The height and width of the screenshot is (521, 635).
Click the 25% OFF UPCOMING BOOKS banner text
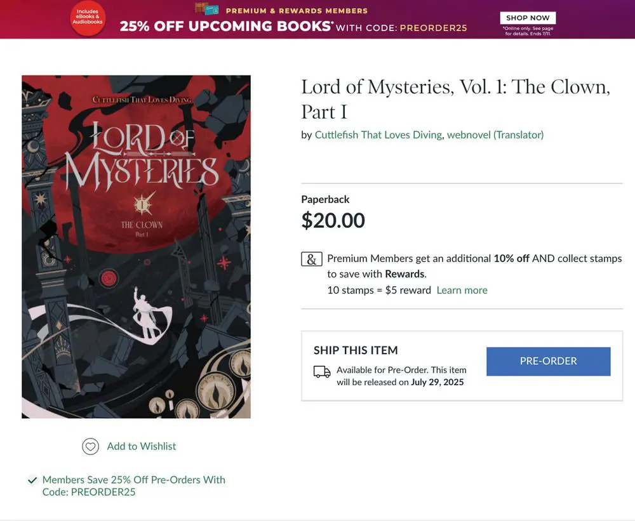[x=226, y=27]
